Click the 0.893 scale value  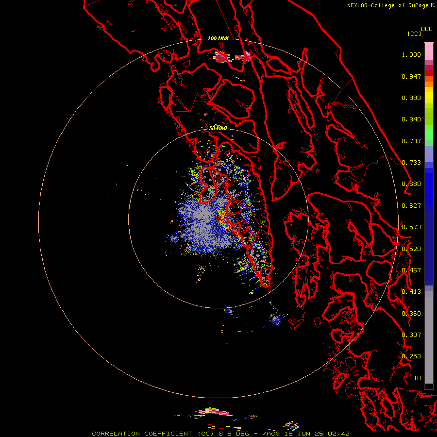411,98
